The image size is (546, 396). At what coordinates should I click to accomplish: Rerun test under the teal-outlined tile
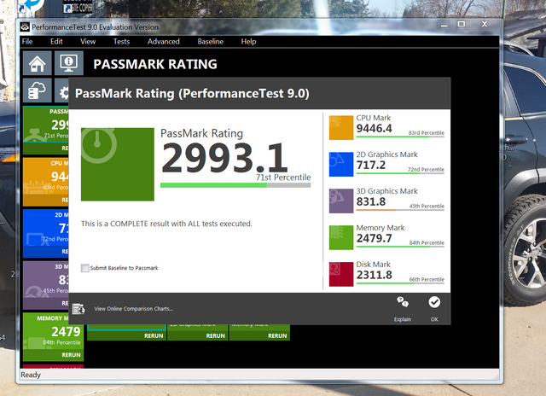(x=154, y=335)
